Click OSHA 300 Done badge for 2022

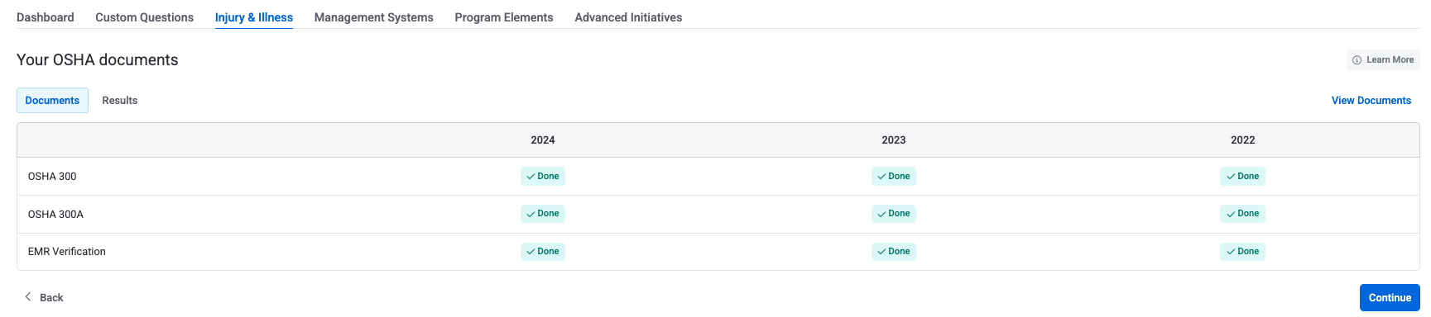pyautogui.click(x=1242, y=176)
